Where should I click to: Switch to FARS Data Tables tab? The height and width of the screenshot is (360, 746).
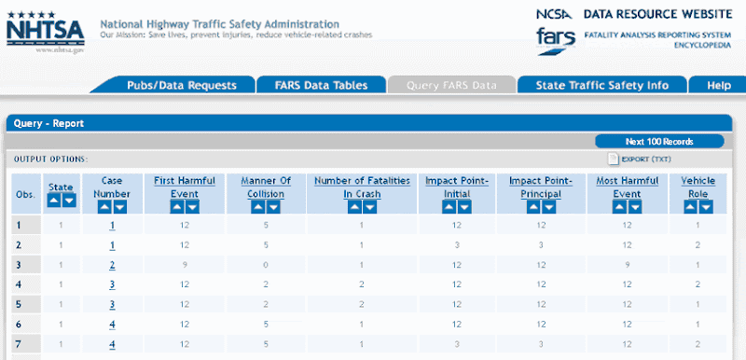321,85
